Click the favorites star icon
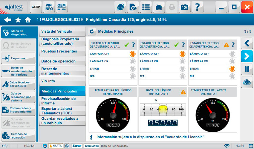The height and width of the screenshot is (149, 254). click(x=18, y=20)
